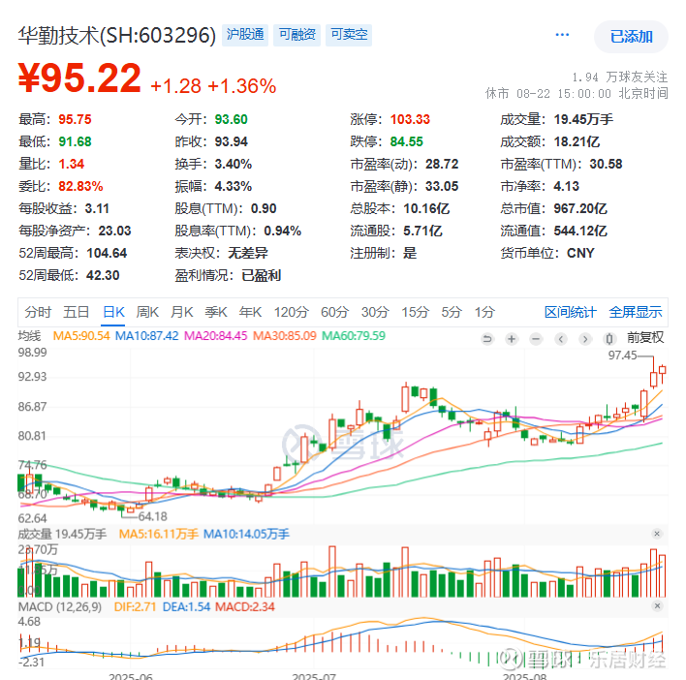
Task: Switch to the 五日 chart tab
Action: click(77, 312)
